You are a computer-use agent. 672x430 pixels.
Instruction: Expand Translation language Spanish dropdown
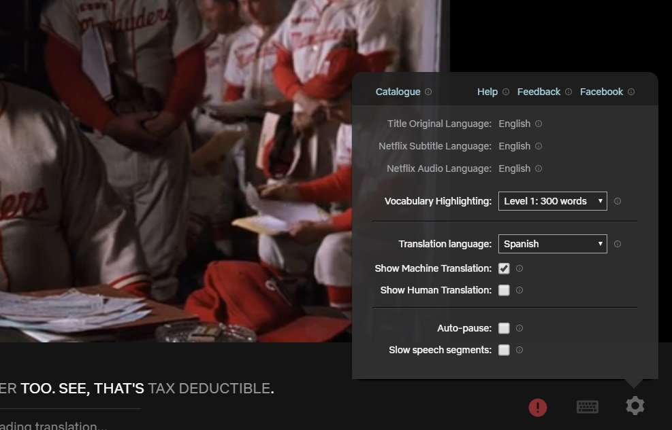tap(552, 244)
